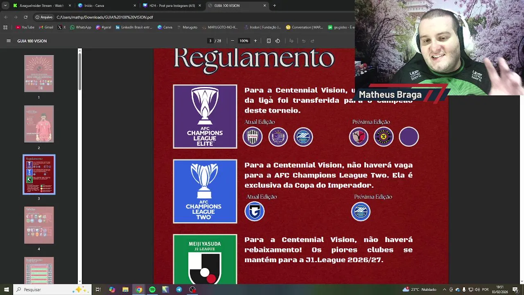This screenshot has height=295, width=524.
Task: Open the ge.globo bookmark
Action: 341,27
